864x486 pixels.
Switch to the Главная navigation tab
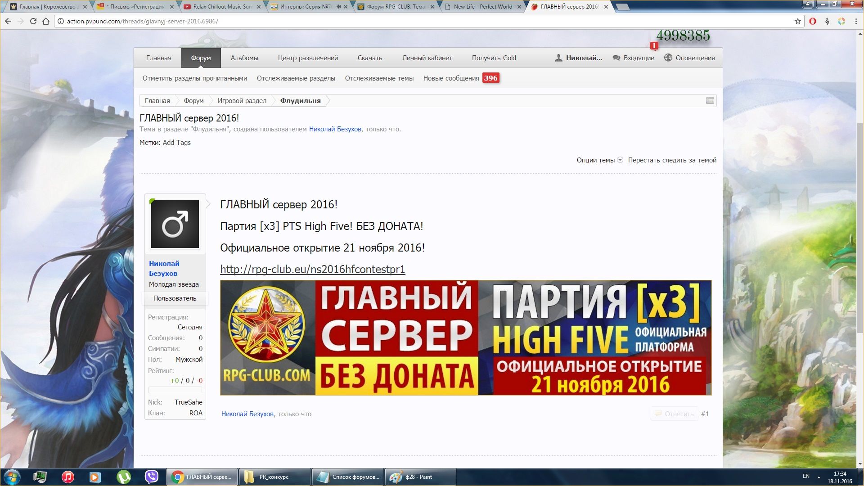pos(158,58)
